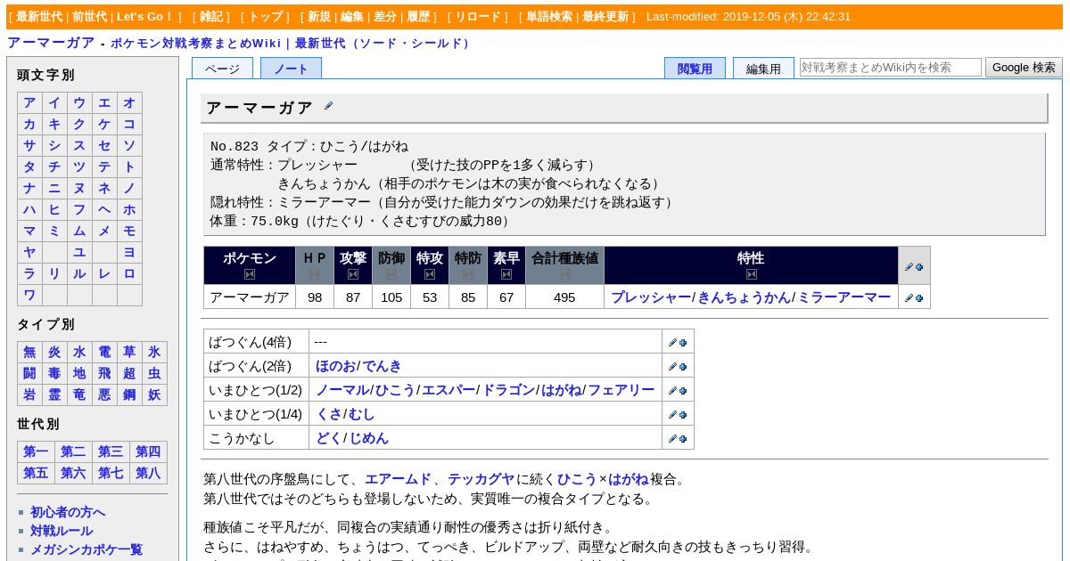Sort stats table by 攻撃 column icon
The width and height of the screenshot is (1070, 561).
[353, 274]
